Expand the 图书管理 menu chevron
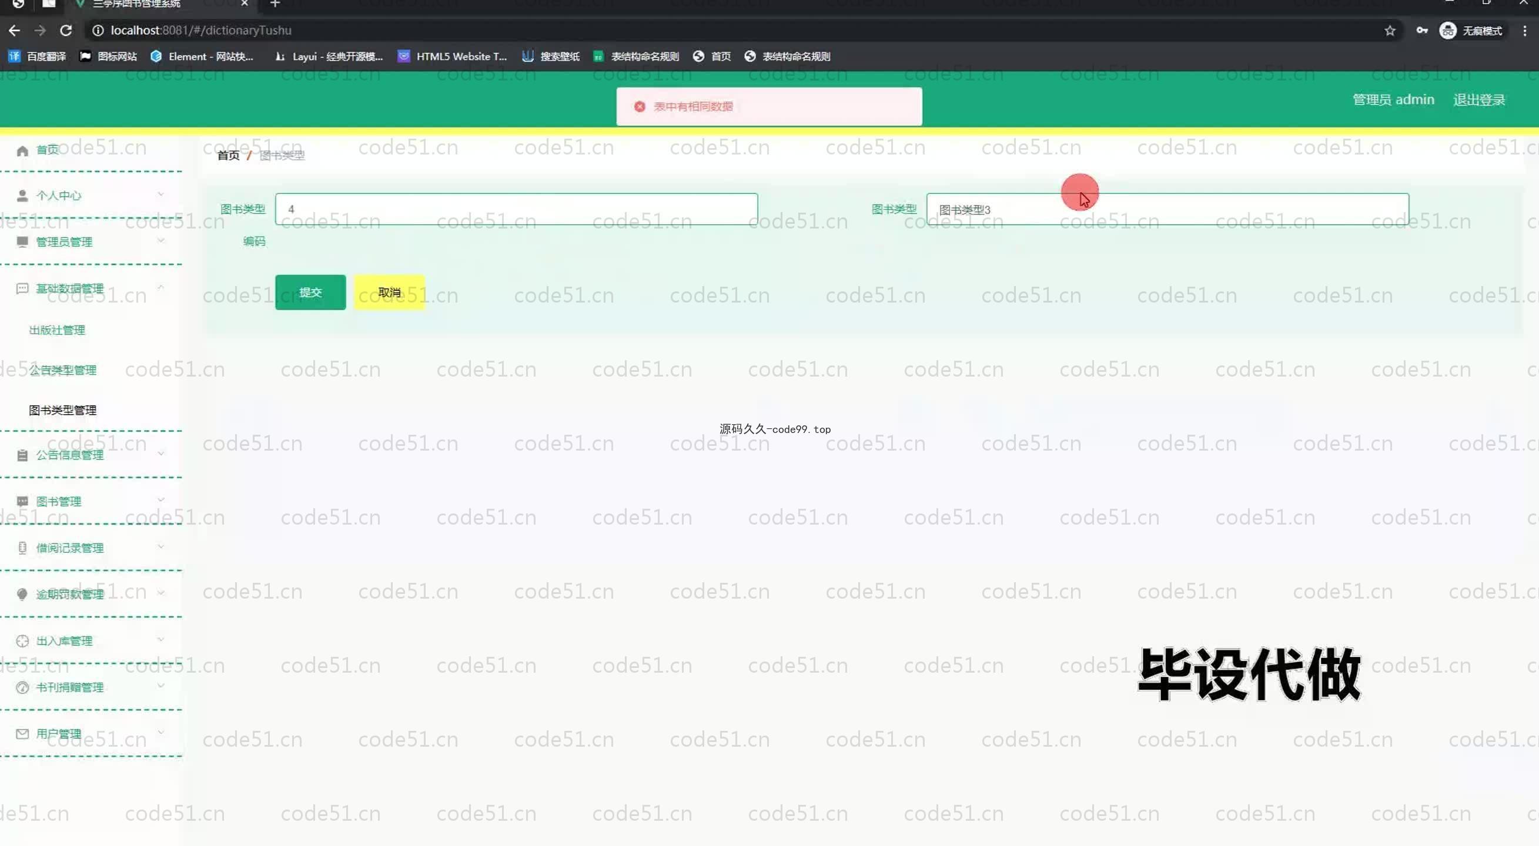This screenshot has height=846, width=1539. click(160, 500)
